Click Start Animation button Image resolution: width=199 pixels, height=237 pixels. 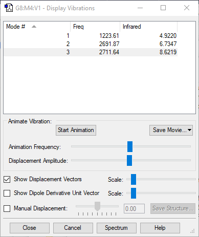click(76, 130)
